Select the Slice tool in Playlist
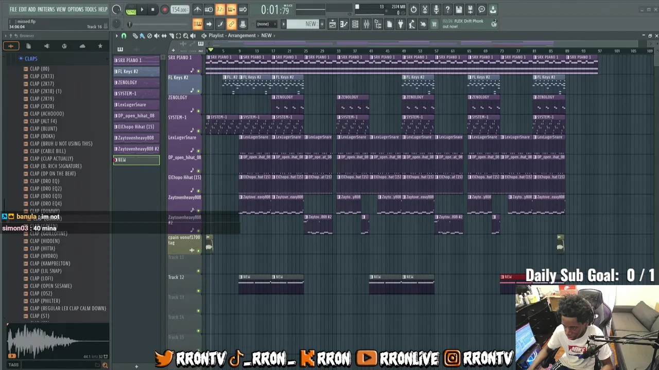This screenshot has width=659, height=370. [x=171, y=35]
